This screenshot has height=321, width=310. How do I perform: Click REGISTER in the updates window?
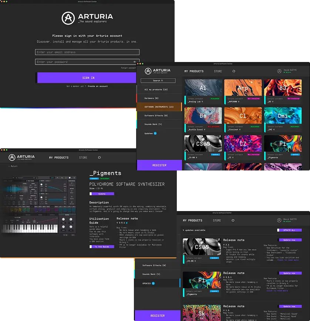click(158, 316)
